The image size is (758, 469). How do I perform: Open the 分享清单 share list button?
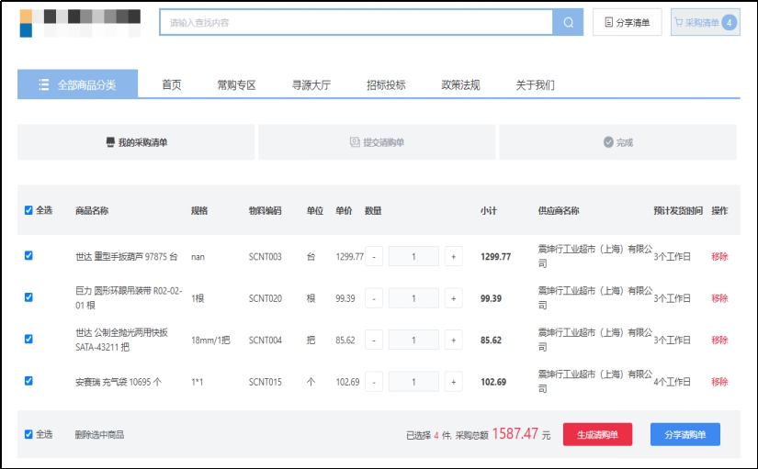pyautogui.click(x=627, y=23)
